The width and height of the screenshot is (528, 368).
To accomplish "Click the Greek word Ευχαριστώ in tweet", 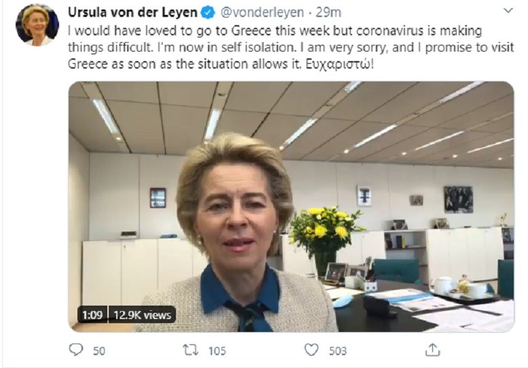I will point(340,64).
